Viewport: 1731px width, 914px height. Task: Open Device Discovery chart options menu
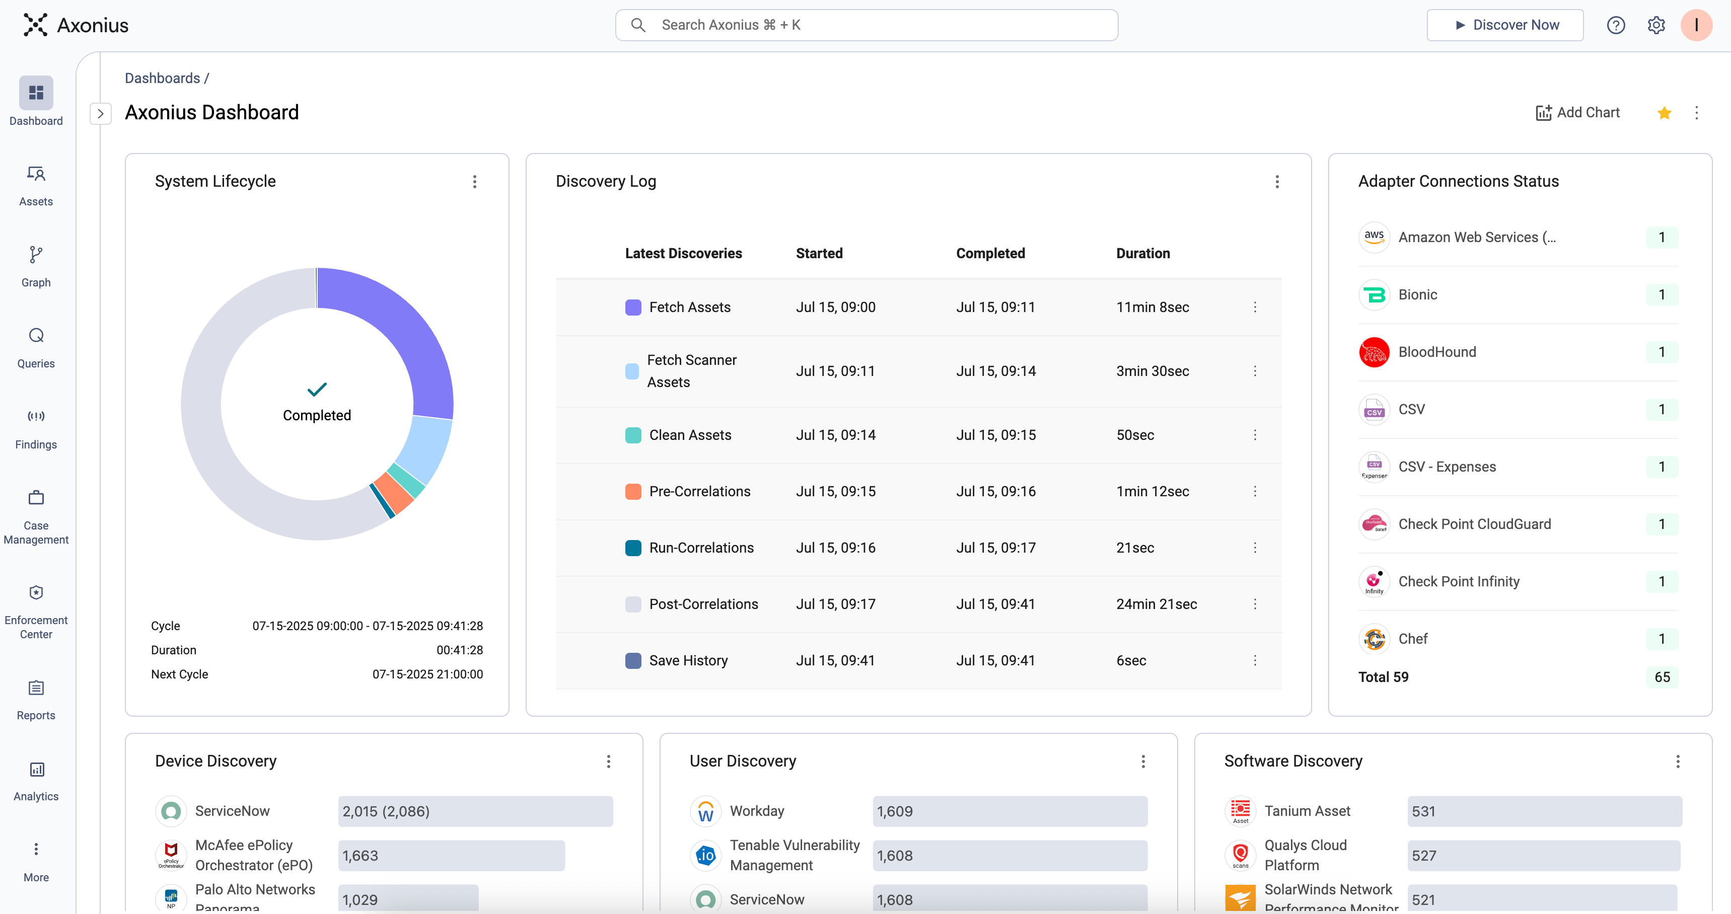(x=608, y=761)
